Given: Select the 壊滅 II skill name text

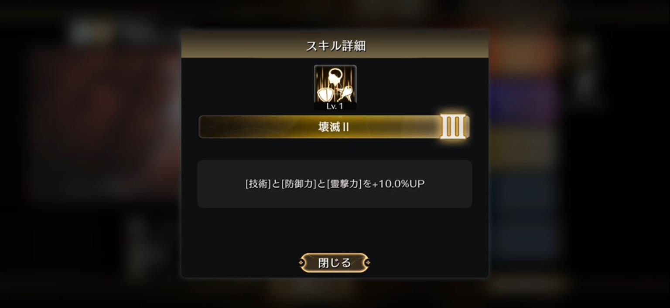Looking at the screenshot, I should pos(334,127).
